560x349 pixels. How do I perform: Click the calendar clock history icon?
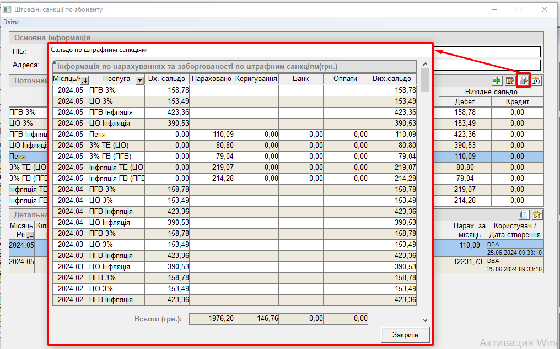point(536,80)
